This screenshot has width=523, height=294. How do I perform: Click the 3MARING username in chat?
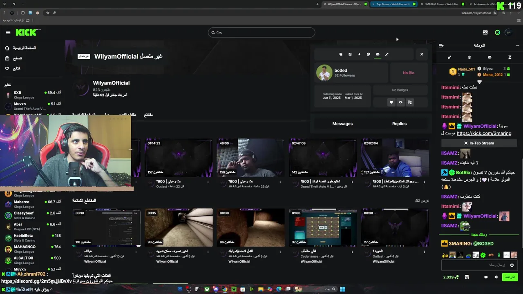[460, 244]
